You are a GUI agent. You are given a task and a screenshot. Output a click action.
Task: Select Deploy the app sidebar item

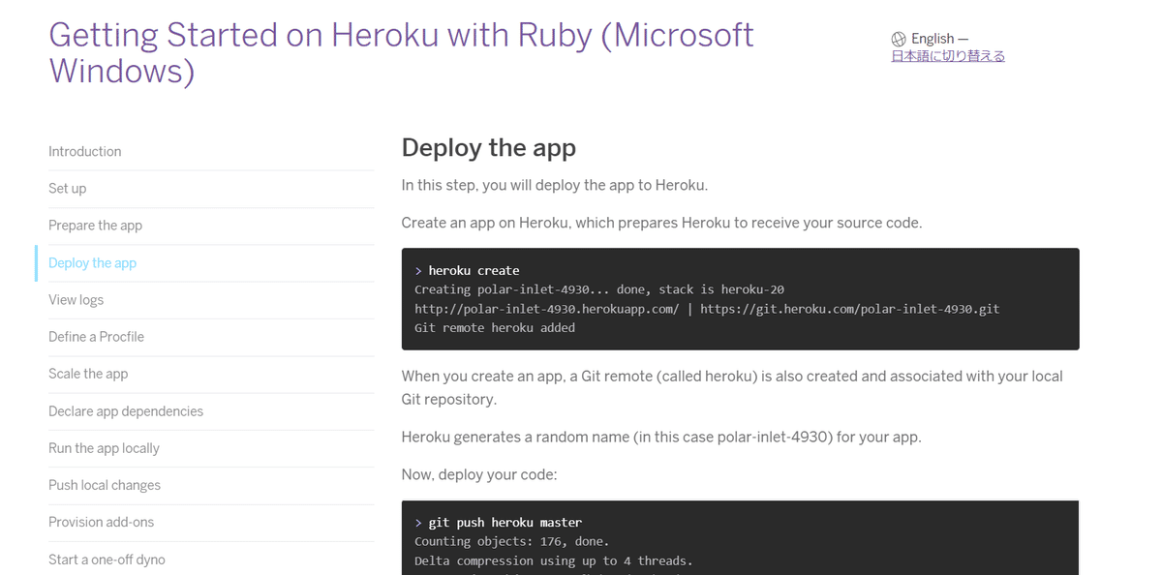93,263
